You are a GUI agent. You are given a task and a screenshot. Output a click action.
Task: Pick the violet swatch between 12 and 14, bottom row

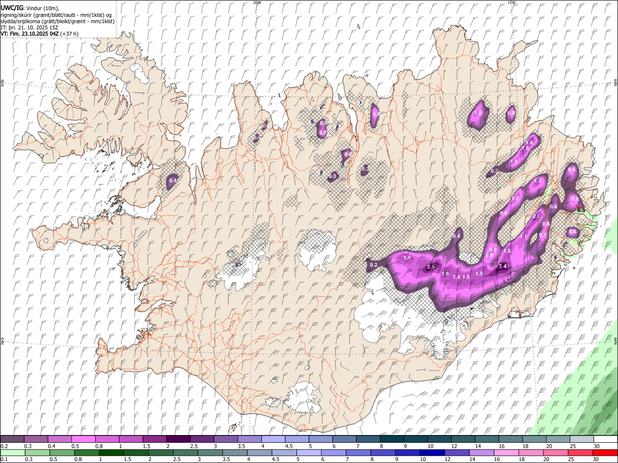456,453
